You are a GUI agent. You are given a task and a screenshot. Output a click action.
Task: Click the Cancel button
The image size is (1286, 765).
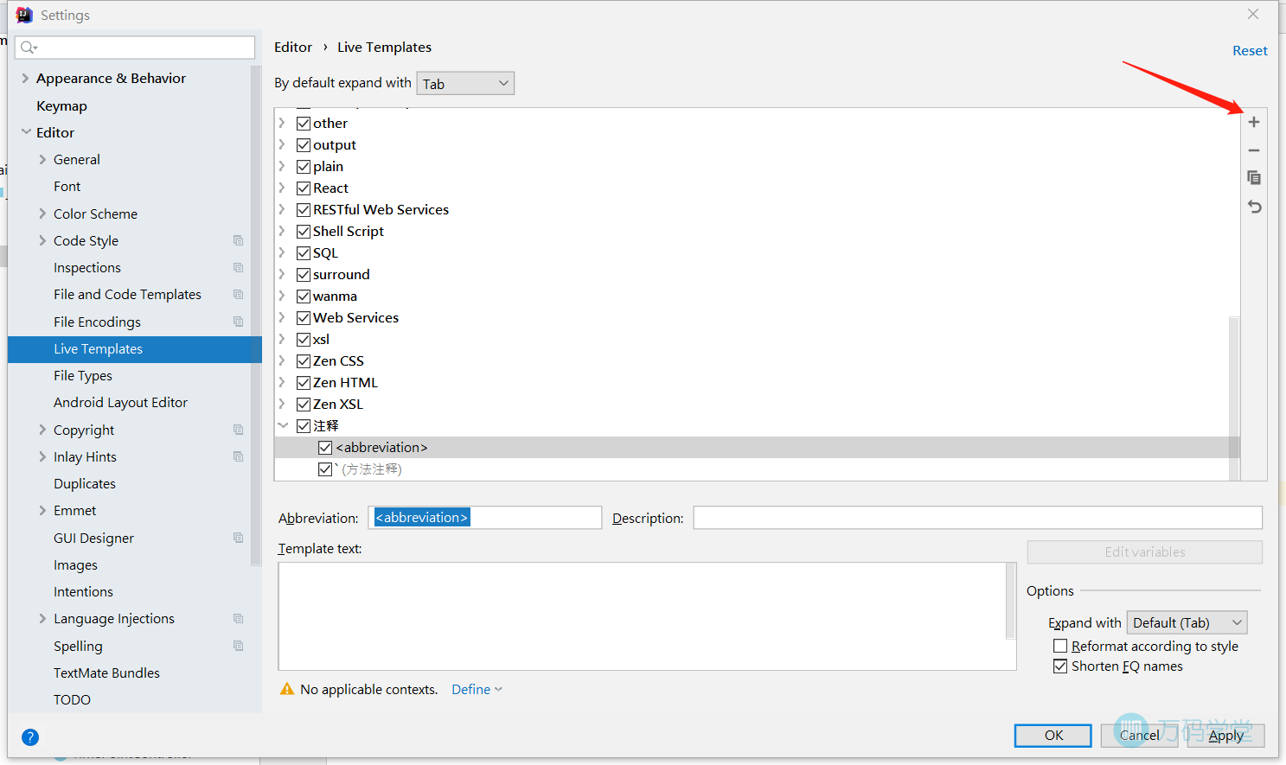[1139, 736]
